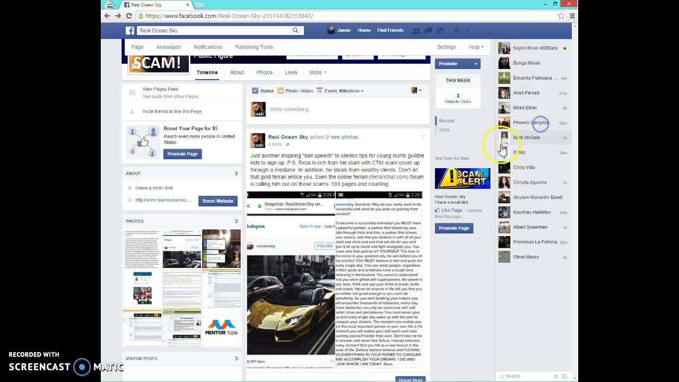Click the Like Page thumbs-up icon

tap(437, 210)
